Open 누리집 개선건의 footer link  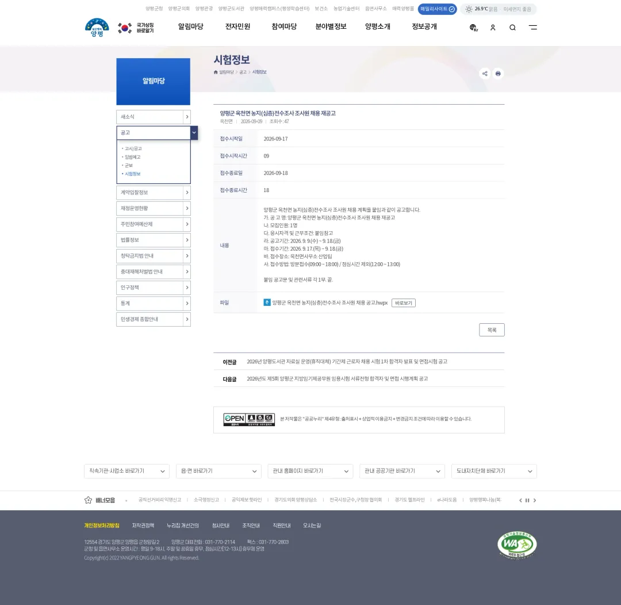pyautogui.click(x=183, y=526)
